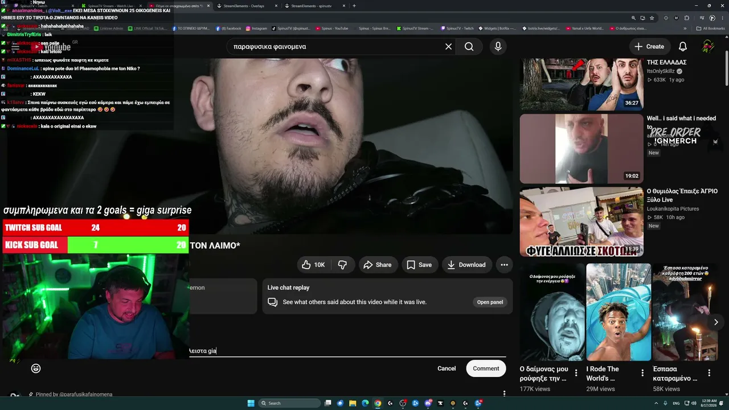Open Google Chrome from the taskbar
Image resolution: width=729 pixels, height=410 pixels.
tap(378, 403)
